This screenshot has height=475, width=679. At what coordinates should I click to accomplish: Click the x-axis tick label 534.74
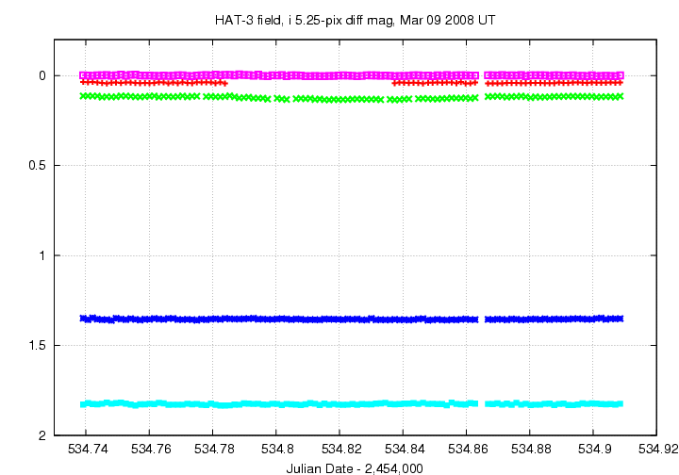pos(88,449)
